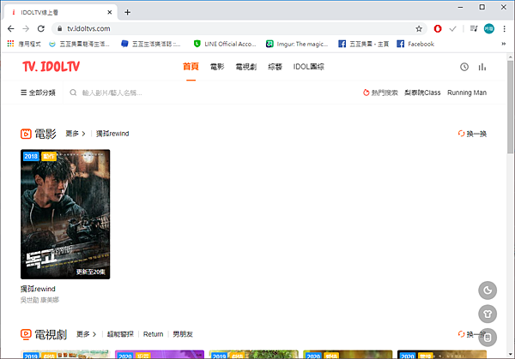The image size is (515, 359).
Task: Open the 獨孤rewind tag beside 電影 heading
Action: pyautogui.click(x=112, y=134)
